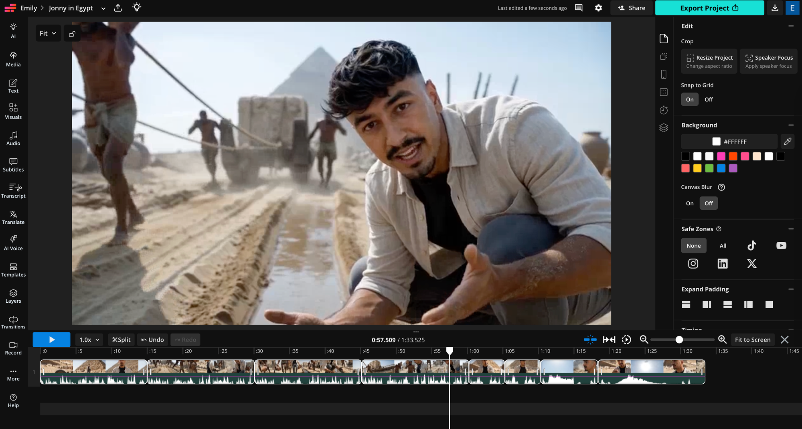Open the project name dropdown chevron
The height and width of the screenshot is (429, 802).
[x=103, y=8]
